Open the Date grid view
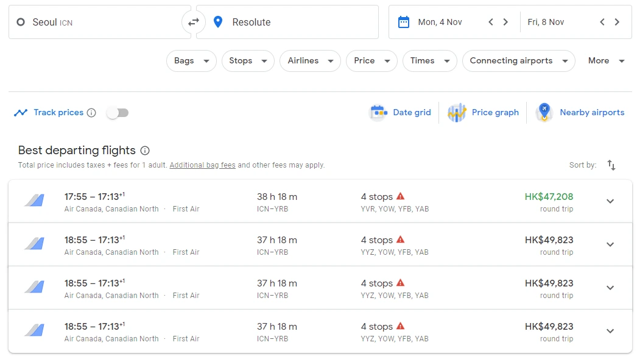The height and width of the screenshot is (359, 637). pyautogui.click(x=400, y=113)
